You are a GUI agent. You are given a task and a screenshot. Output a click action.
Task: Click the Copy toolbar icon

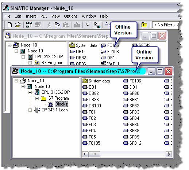point(57,25)
